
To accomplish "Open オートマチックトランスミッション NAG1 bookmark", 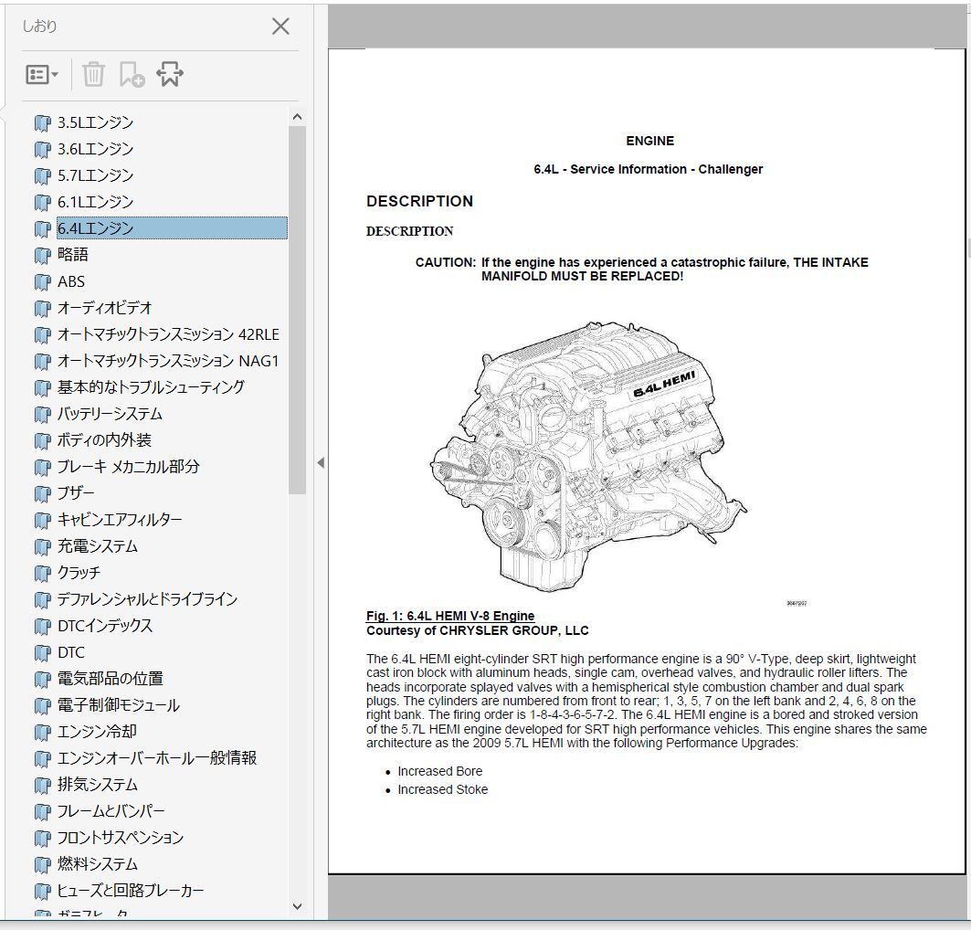I will (168, 361).
